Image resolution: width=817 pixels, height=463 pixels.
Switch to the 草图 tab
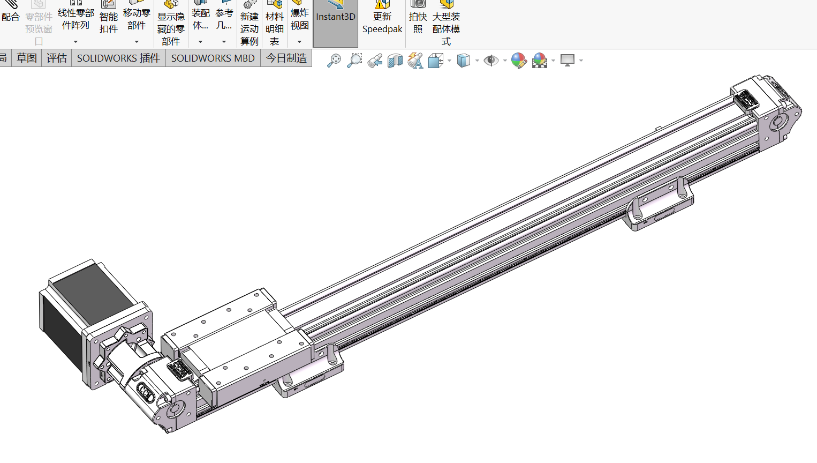pos(27,58)
